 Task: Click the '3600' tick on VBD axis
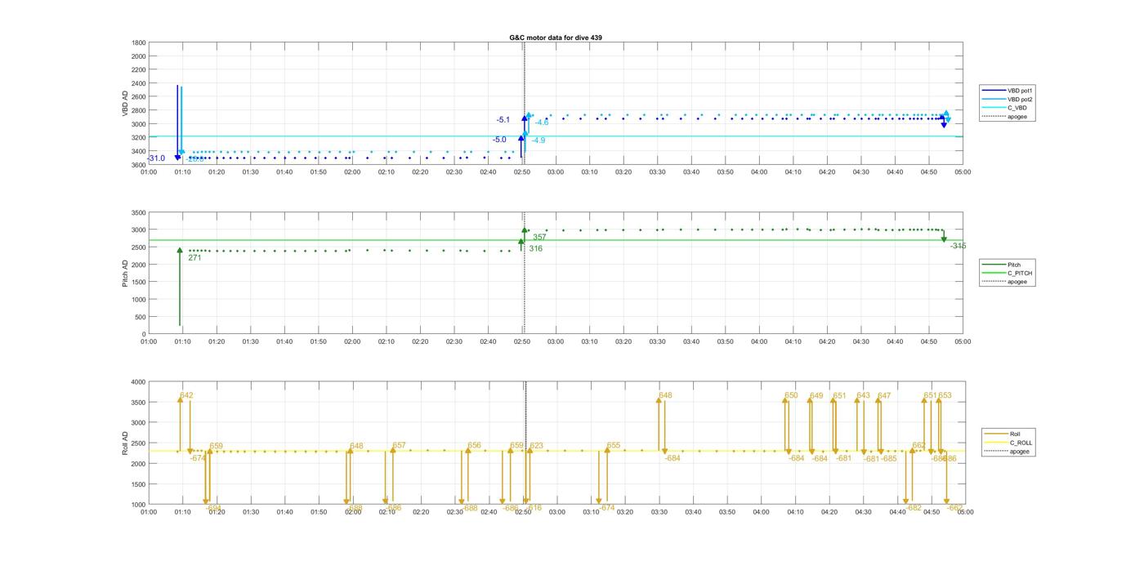[139, 165]
